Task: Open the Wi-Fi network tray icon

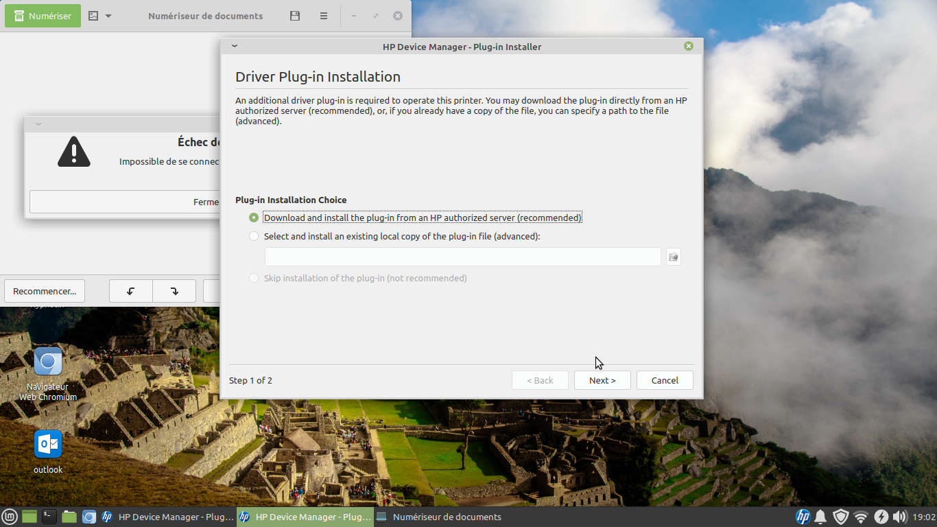Action: pos(861,517)
